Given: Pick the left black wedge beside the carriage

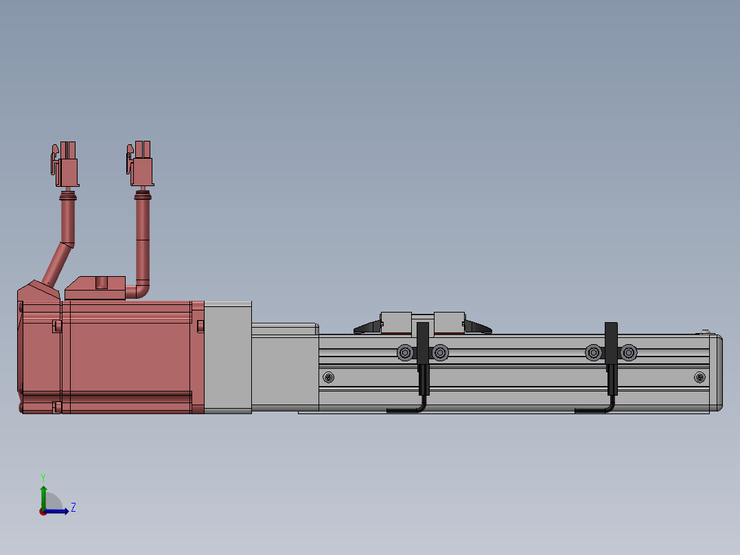Looking at the screenshot, I should click(x=368, y=328).
